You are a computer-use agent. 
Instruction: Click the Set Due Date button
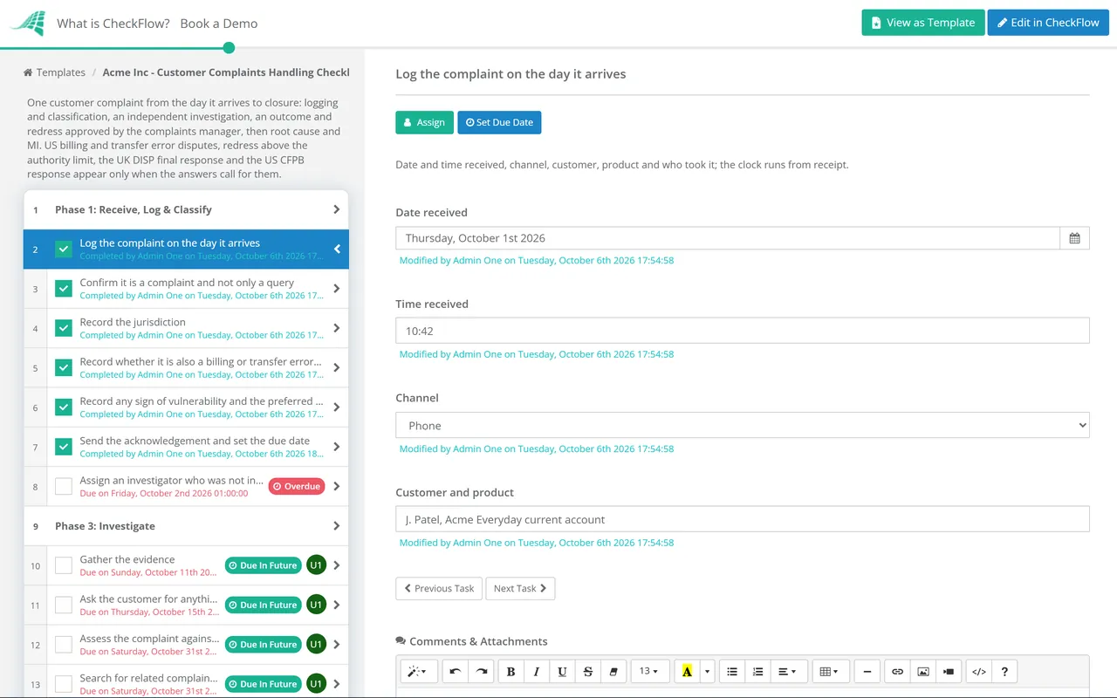[x=499, y=122]
